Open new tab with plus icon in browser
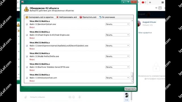 (150, 3)
